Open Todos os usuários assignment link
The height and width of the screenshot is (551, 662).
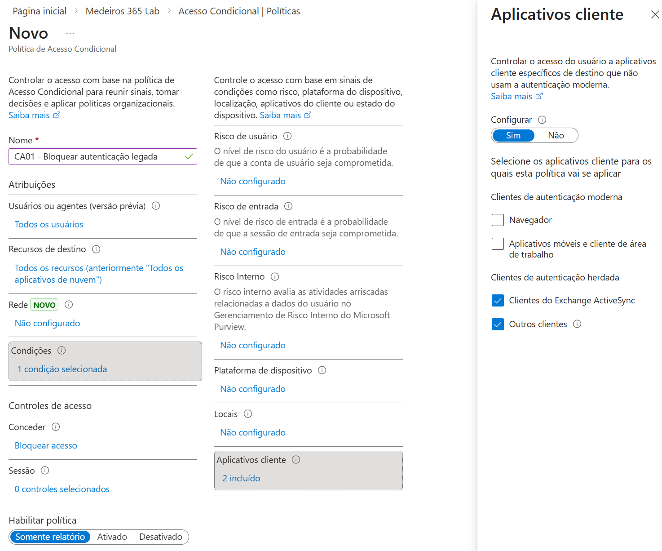tap(49, 224)
